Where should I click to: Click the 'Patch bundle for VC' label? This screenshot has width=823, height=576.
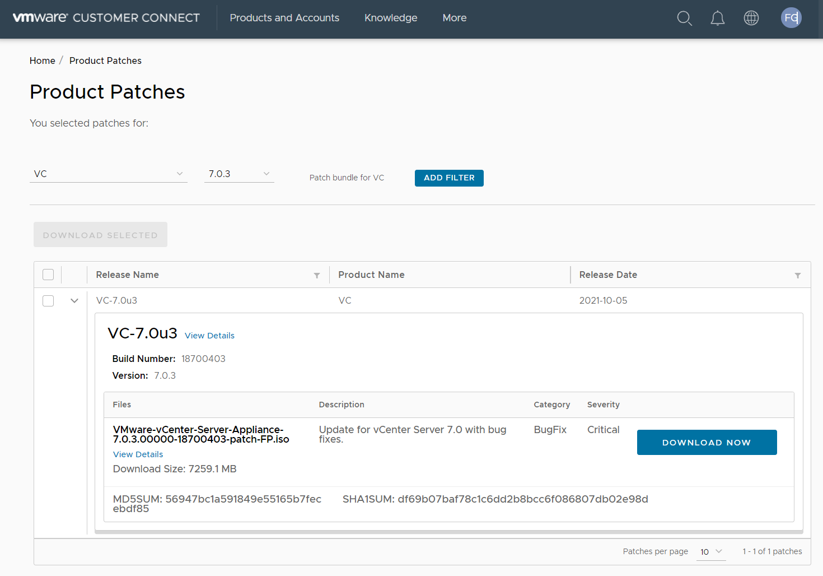[347, 178]
